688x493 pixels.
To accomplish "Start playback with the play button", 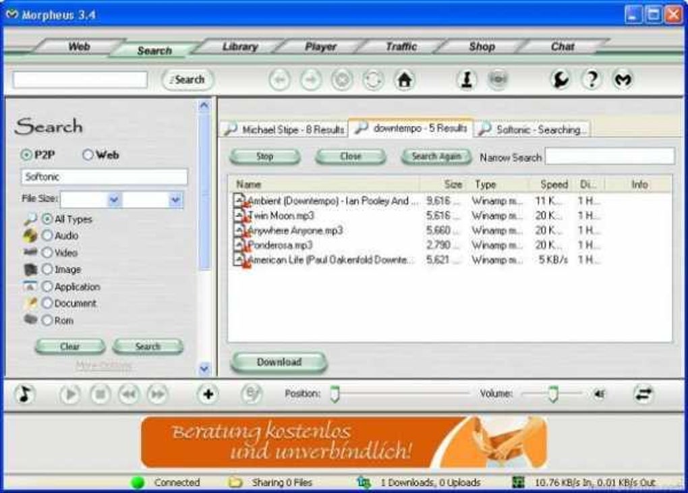I will (69, 395).
